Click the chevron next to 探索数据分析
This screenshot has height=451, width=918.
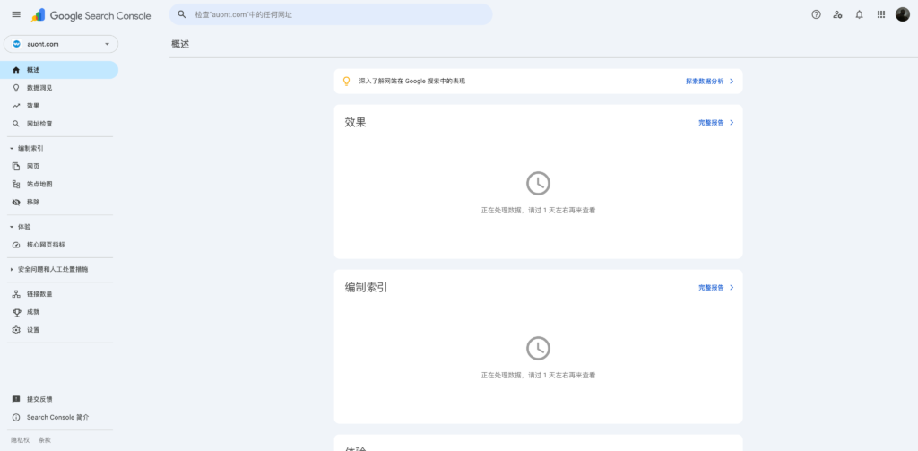732,82
